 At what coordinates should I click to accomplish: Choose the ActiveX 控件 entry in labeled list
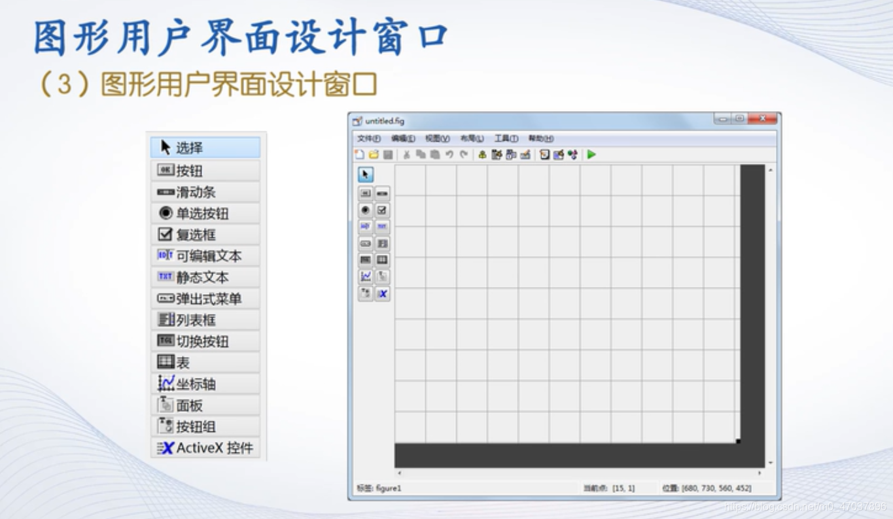coord(205,448)
